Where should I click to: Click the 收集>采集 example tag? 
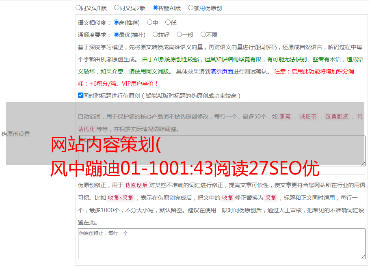[x=121, y=198]
